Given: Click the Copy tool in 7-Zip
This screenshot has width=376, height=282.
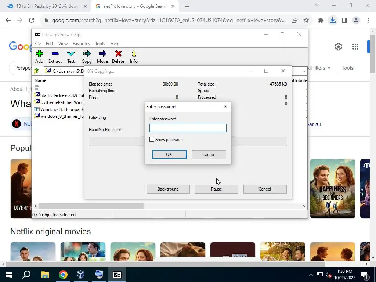Looking at the screenshot, I should tap(87, 57).
